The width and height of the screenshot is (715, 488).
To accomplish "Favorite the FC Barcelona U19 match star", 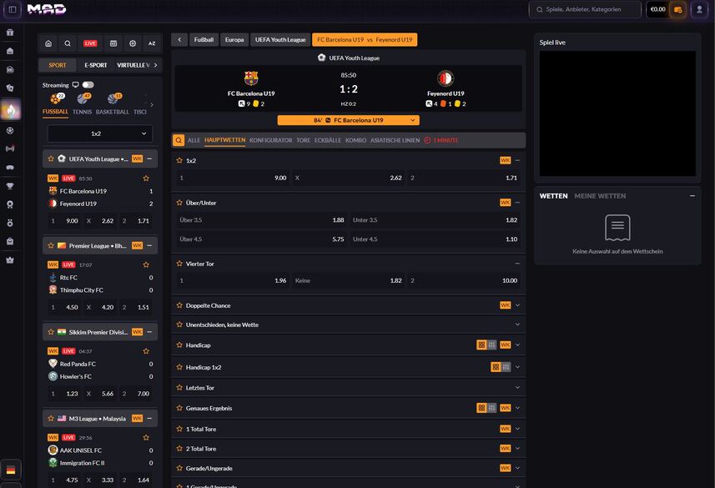I will point(146,179).
